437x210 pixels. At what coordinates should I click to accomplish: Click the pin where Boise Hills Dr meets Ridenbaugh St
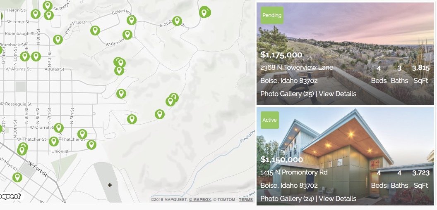point(58,40)
